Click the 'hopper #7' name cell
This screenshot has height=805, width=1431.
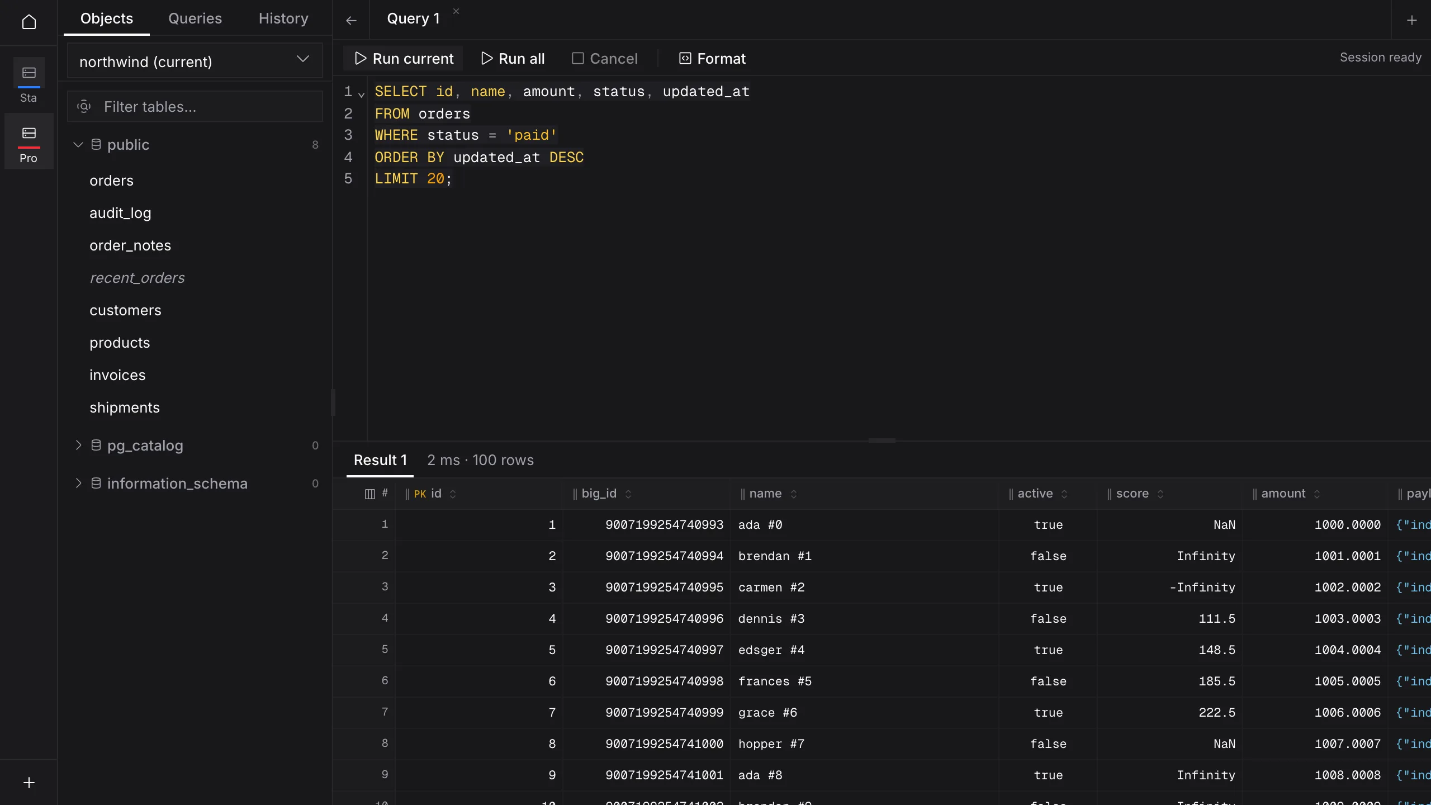864,744
